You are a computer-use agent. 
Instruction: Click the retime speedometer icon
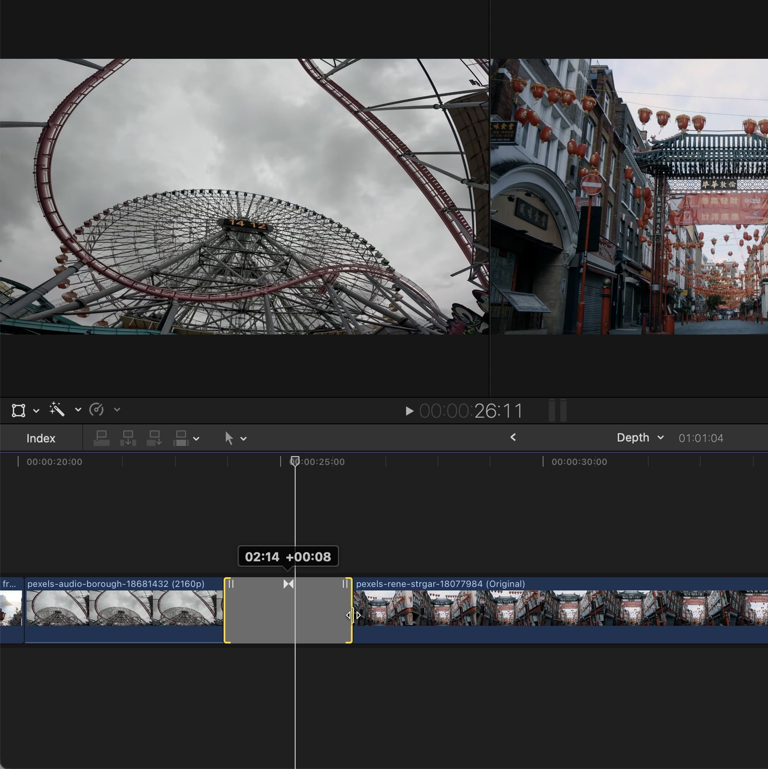[96, 410]
